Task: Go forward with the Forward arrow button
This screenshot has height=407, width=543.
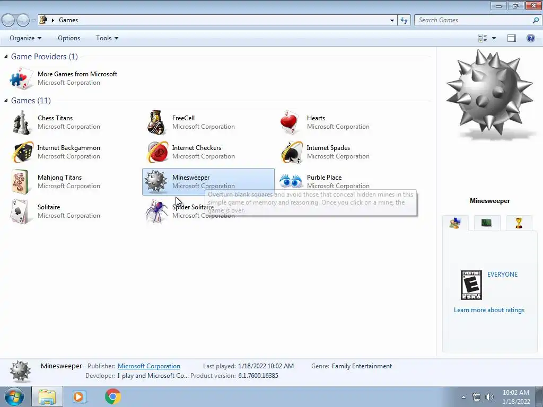Action: 23,21
